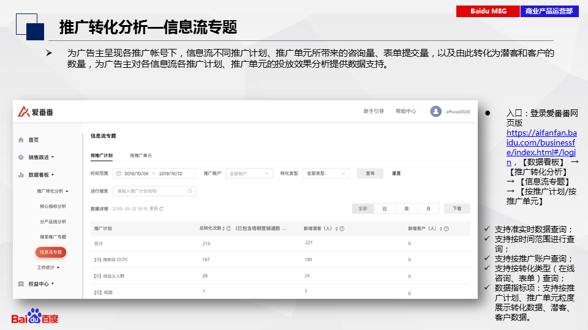
Task: Open the user avatar icon
Action: [x=435, y=111]
